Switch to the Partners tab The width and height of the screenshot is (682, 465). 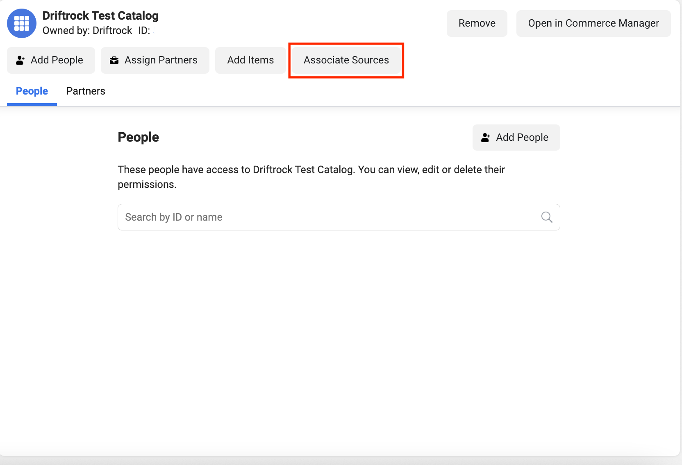[x=86, y=91]
